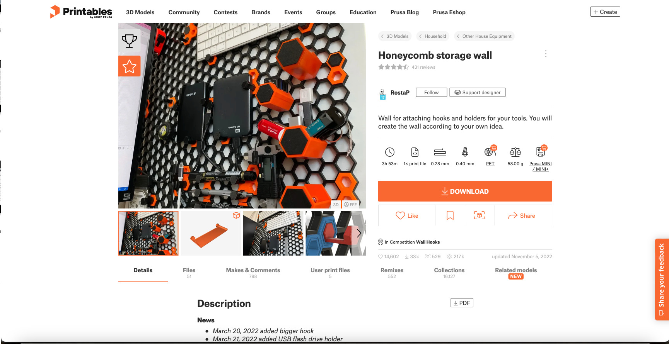Open the 3D Models navigation menu
The height and width of the screenshot is (344, 669).
tap(140, 12)
